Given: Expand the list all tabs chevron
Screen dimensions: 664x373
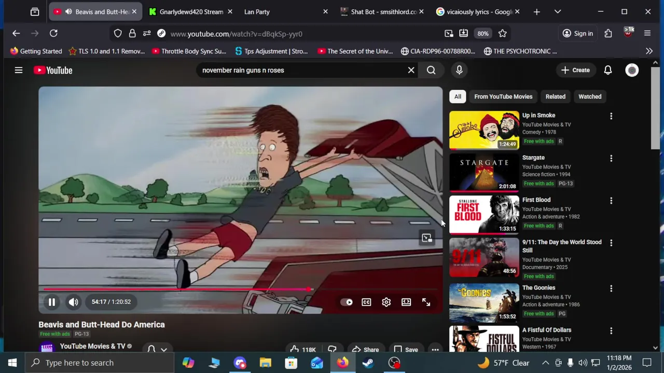Looking at the screenshot, I should coord(558,11).
